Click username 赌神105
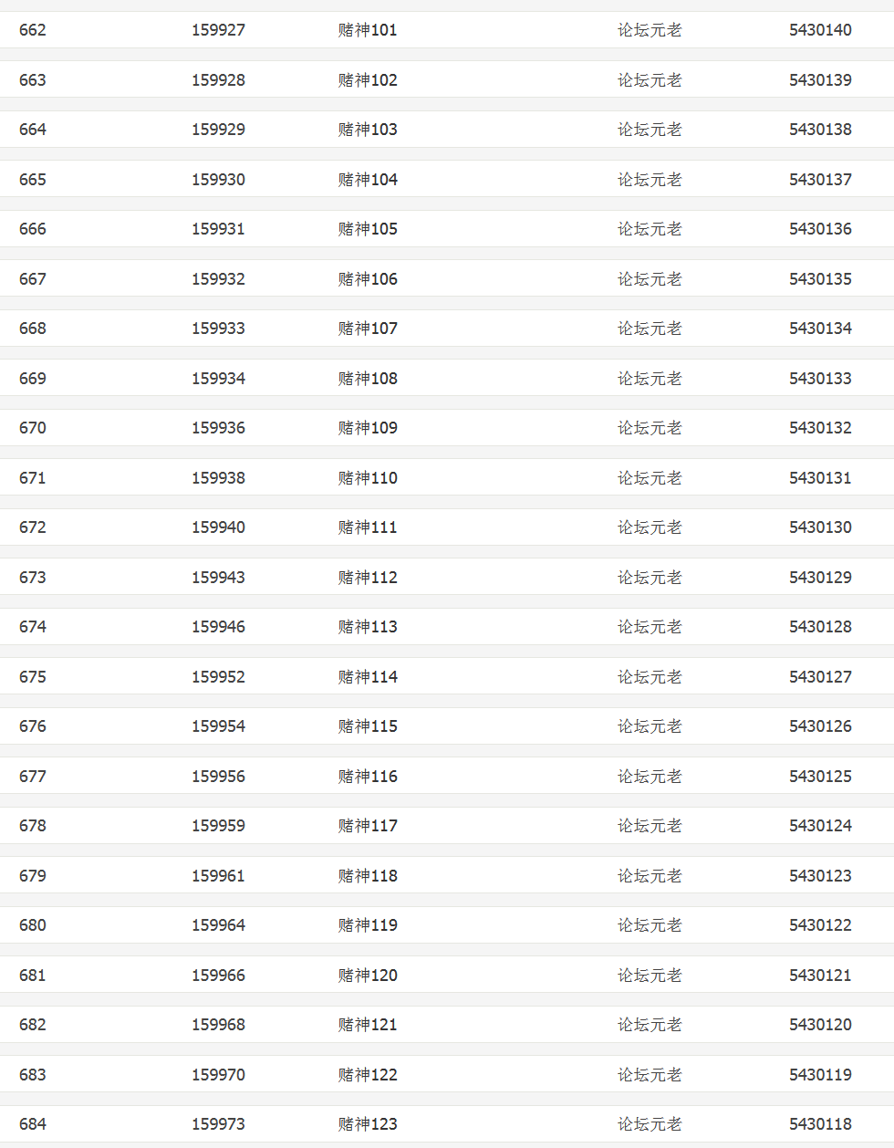Viewport: 894px width, 1148px height. pos(368,229)
